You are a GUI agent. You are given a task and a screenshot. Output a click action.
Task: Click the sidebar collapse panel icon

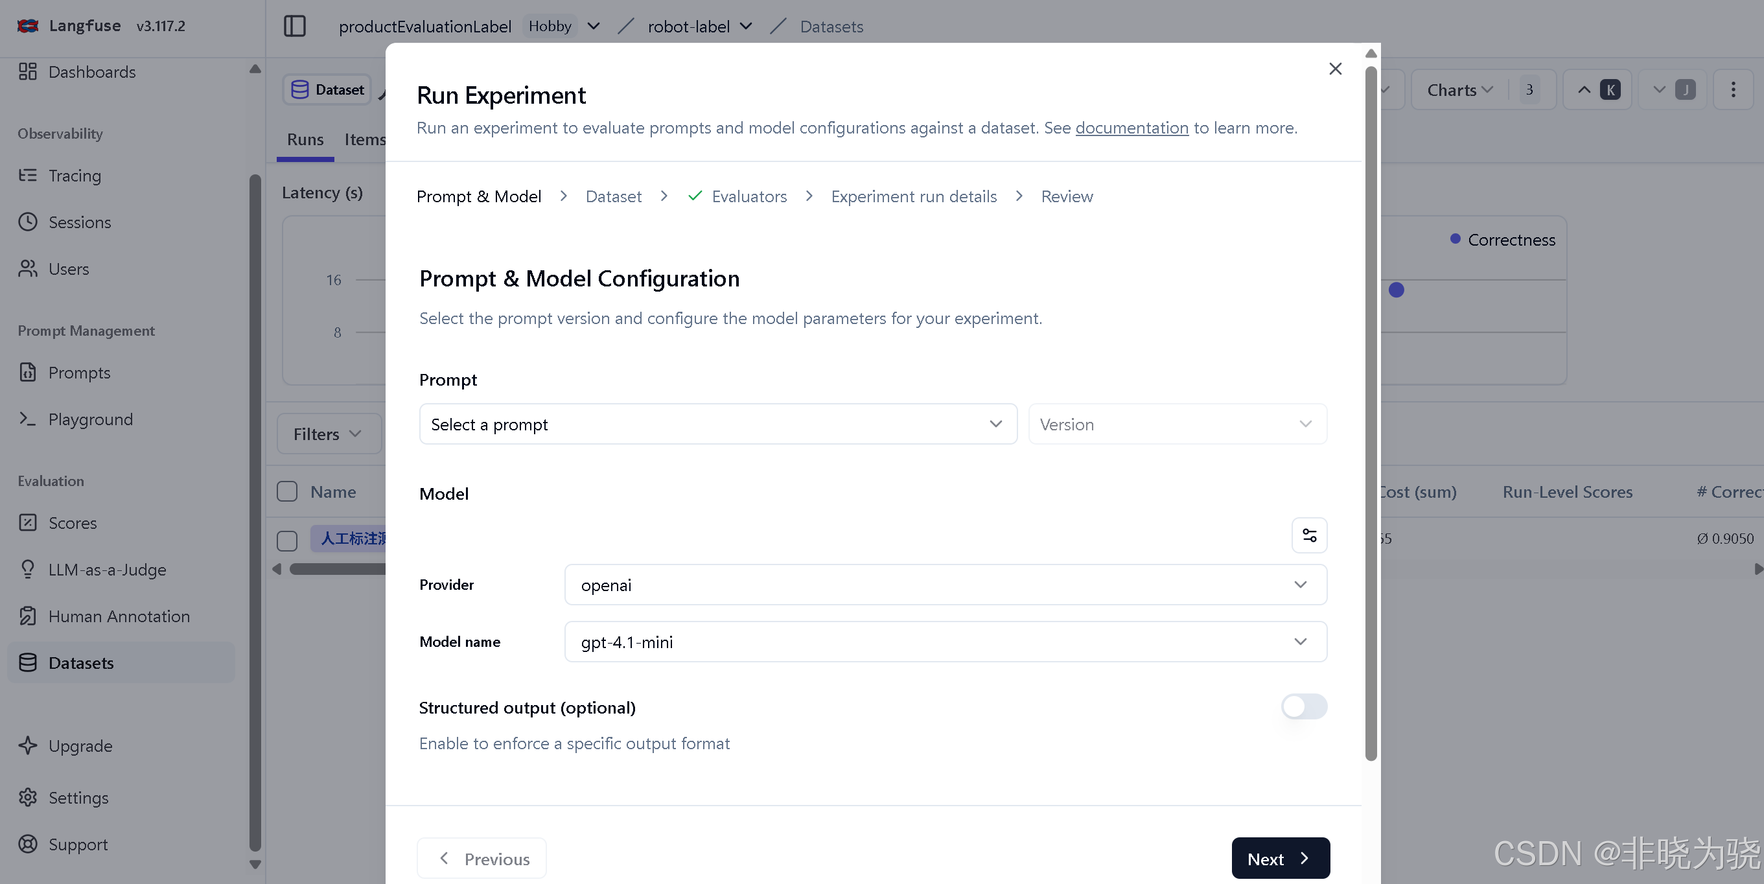point(294,26)
